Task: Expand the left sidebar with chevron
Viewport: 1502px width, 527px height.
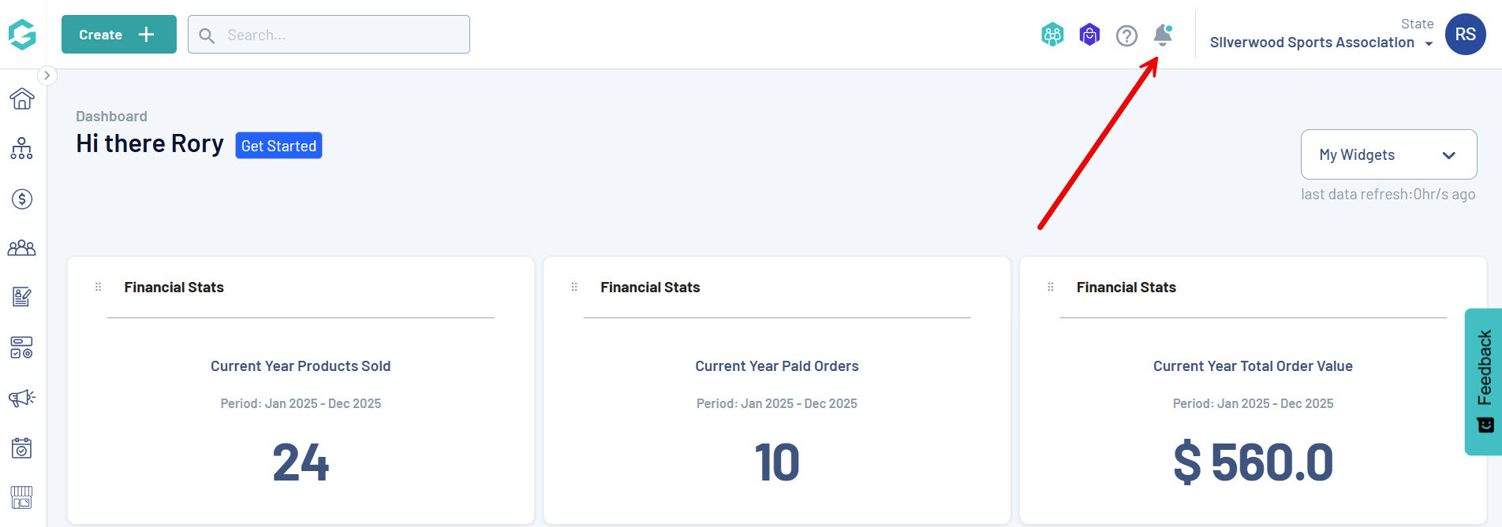Action: [x=47, y=76]
